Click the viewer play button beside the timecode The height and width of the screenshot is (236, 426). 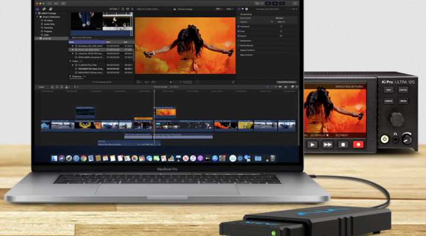coord(170,82)
